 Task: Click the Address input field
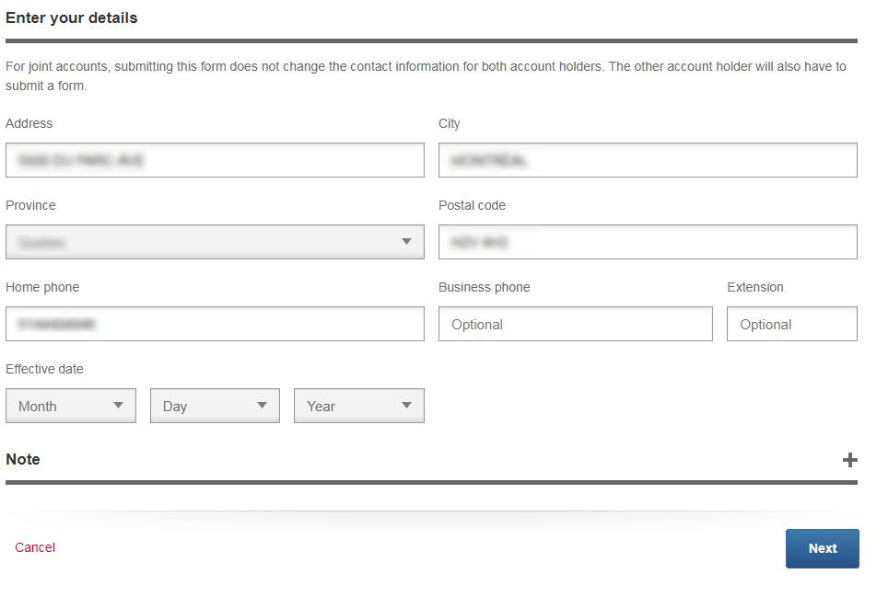pyautogui.click(x=215, y=160)
